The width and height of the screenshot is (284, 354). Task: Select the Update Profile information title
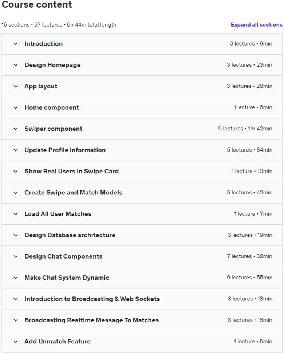(65, 150)
